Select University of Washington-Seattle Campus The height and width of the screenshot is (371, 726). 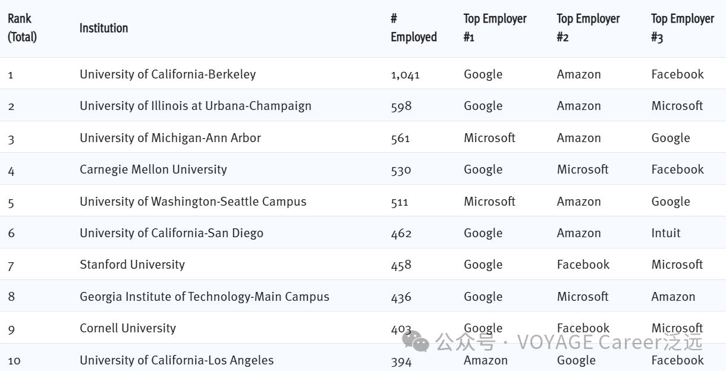tap(193, 202)
